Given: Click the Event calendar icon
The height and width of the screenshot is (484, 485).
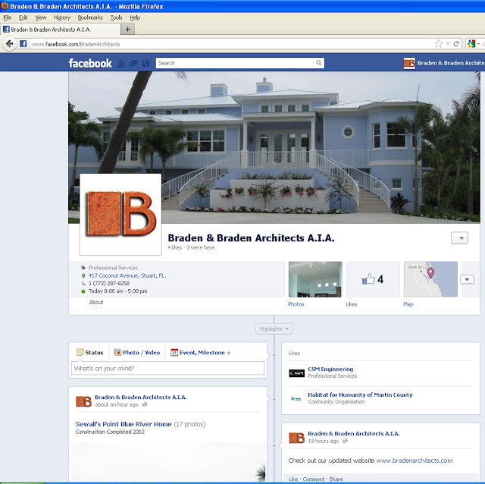Looking at the screenshot, I should [174, 353].
